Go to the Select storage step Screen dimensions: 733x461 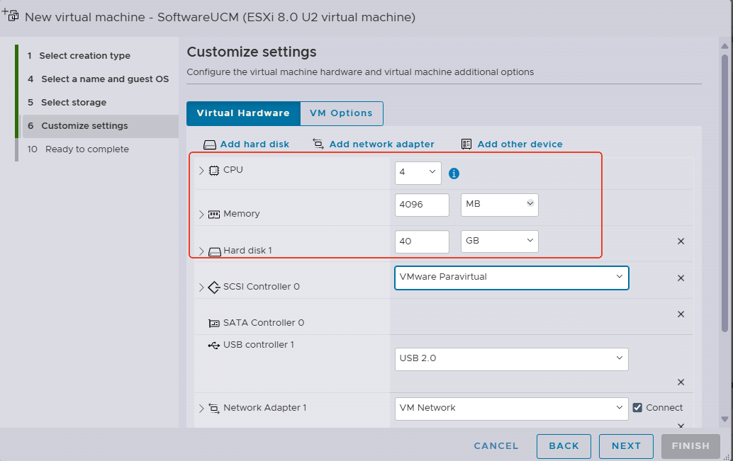74,102
